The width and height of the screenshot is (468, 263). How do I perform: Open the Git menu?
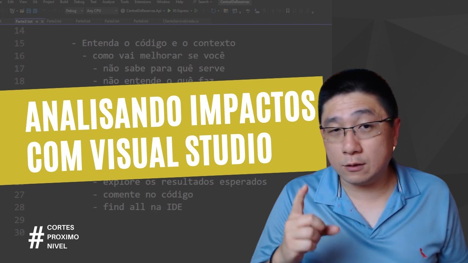[x=35, y=2]
